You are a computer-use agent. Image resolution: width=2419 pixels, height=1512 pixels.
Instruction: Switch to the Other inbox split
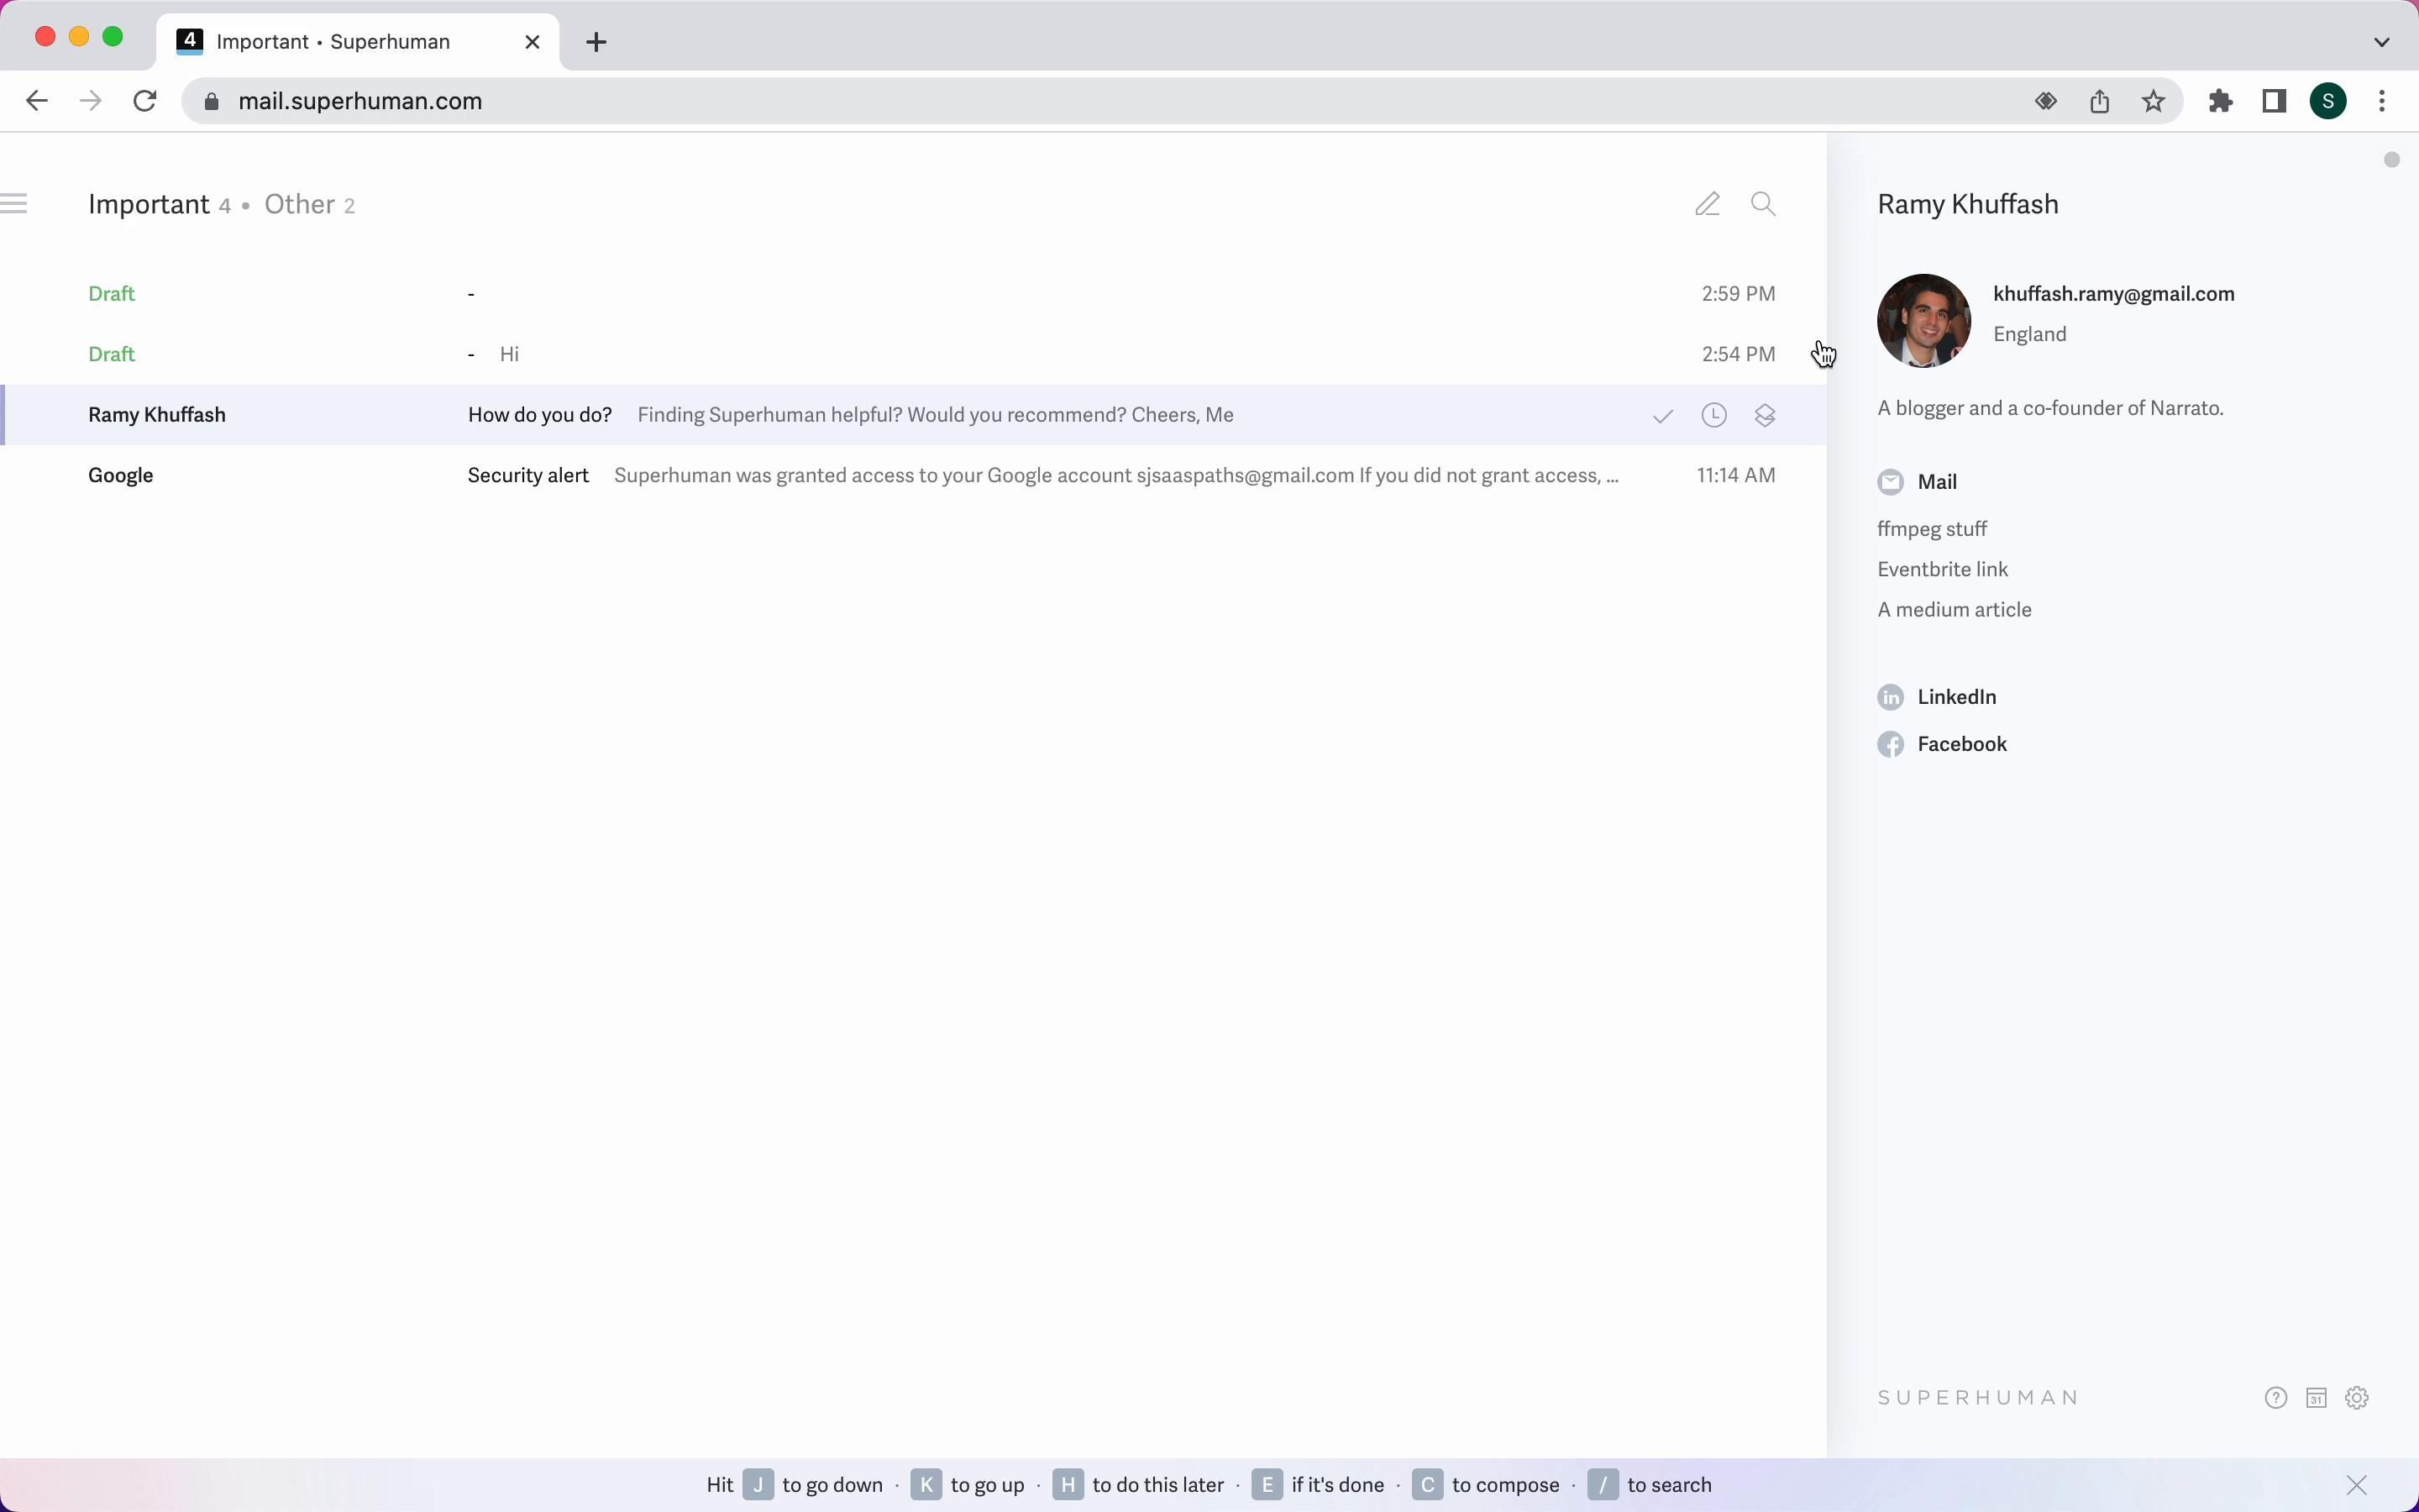pos(300,205)
